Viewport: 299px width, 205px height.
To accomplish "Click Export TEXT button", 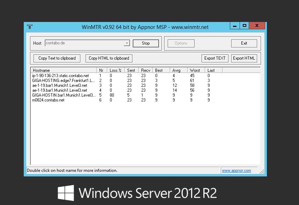I will pos(215,58).
